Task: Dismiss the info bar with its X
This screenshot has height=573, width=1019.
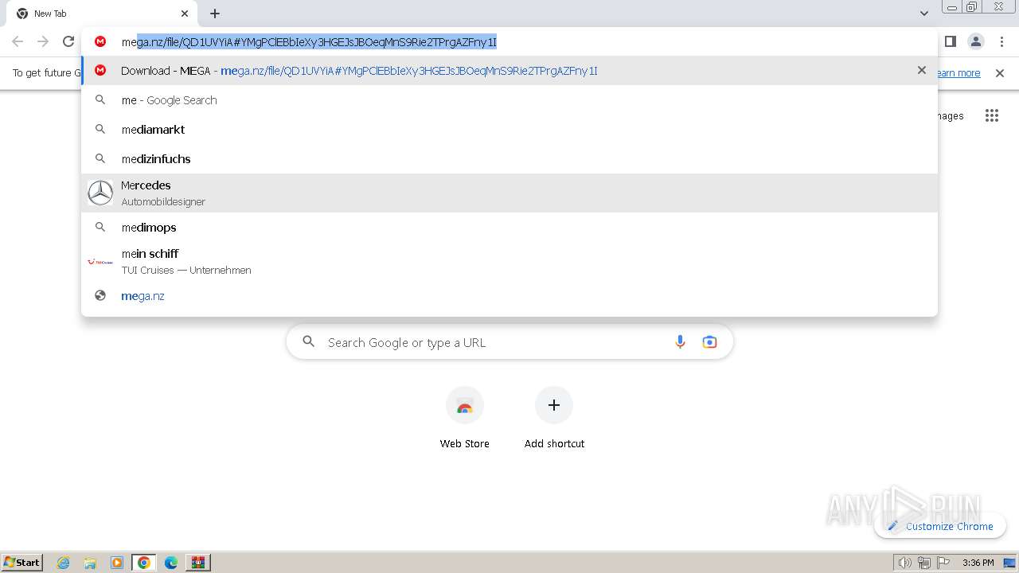Action: (x=1000, y=72)
